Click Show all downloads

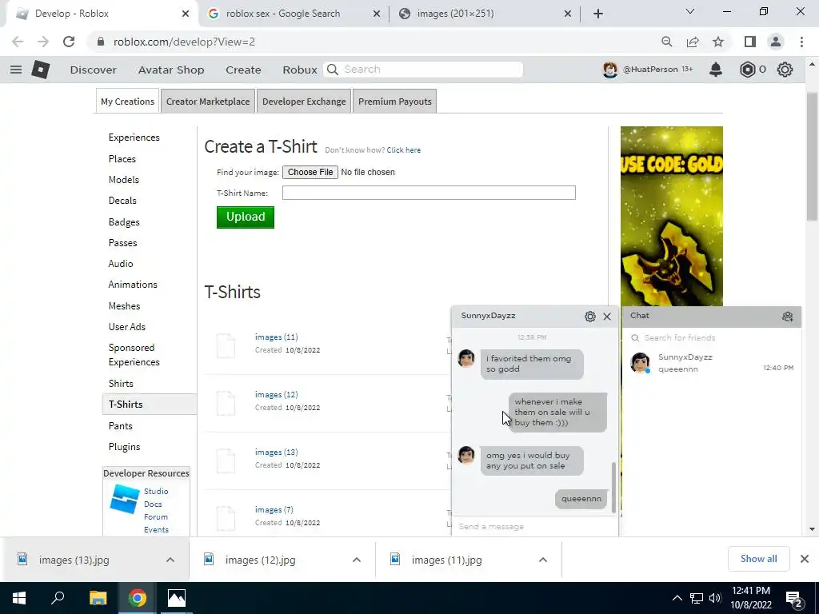click(758, 559)
